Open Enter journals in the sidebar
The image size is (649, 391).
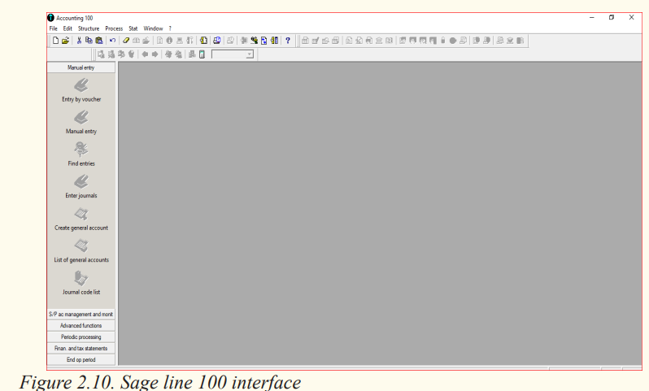(x=81, y=186)
